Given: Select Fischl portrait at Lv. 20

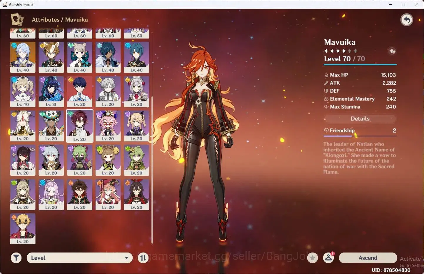Looking at the screenshot, I should [x=136, y=126].
